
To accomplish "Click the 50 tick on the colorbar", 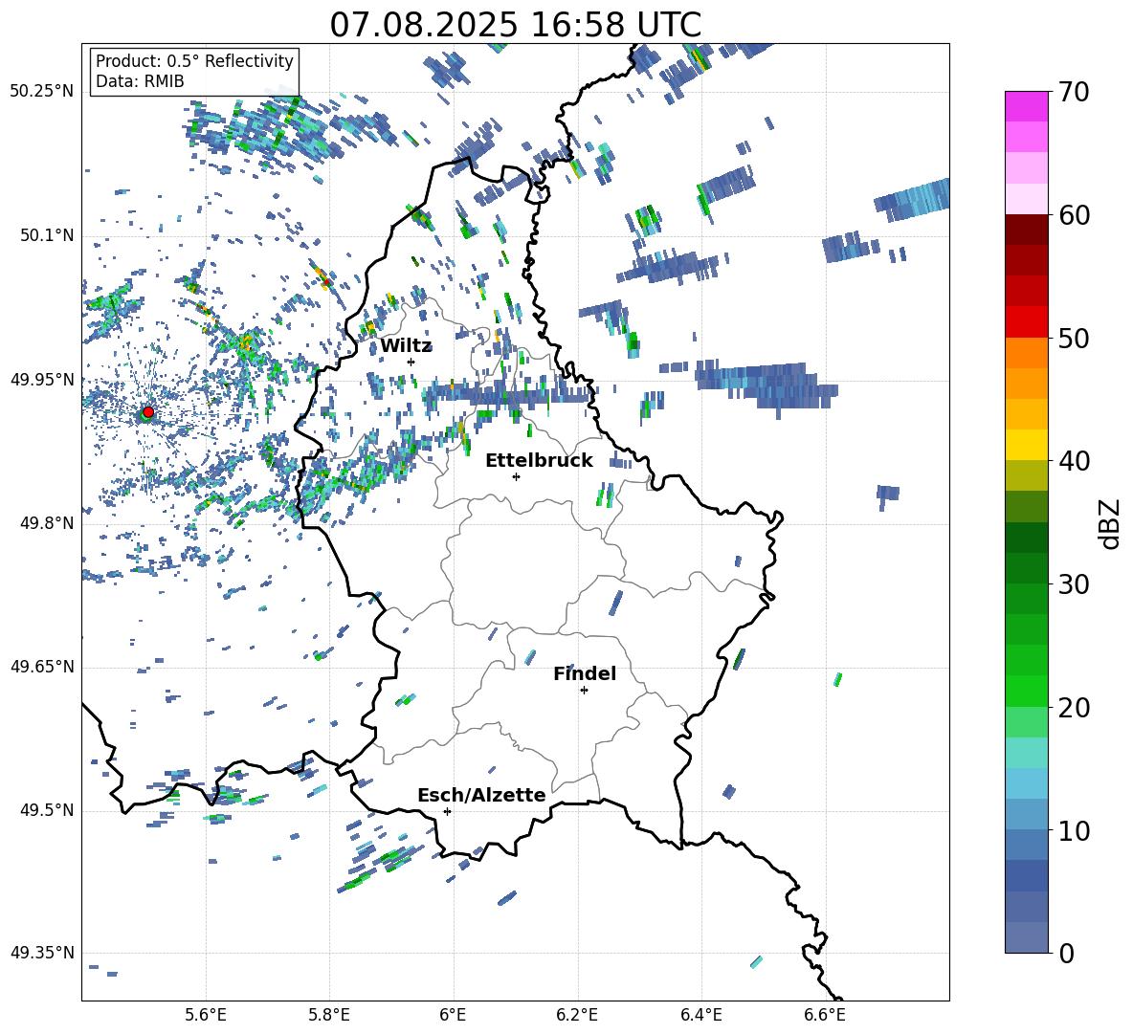I will [x=1074, y=338].
